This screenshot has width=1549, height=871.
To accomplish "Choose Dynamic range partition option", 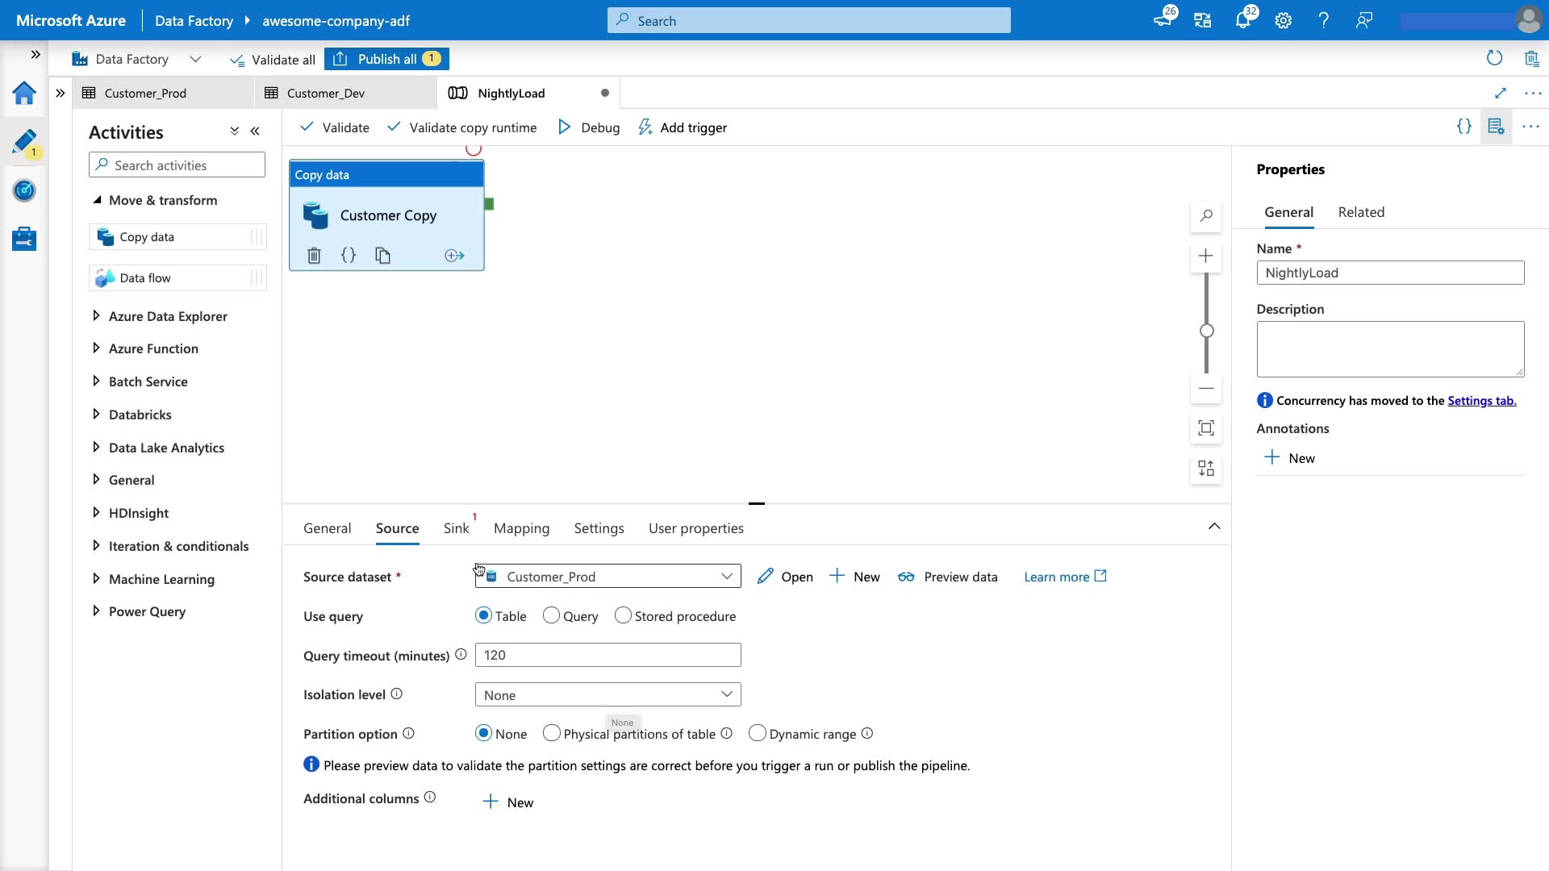I will [757, 733].
